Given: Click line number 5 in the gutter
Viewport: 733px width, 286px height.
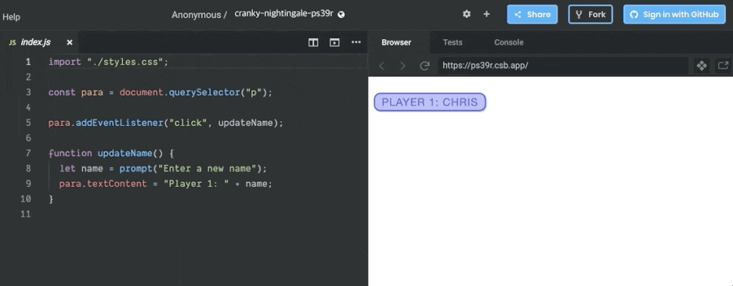Looking at the screenshot, I should point(28,123).
